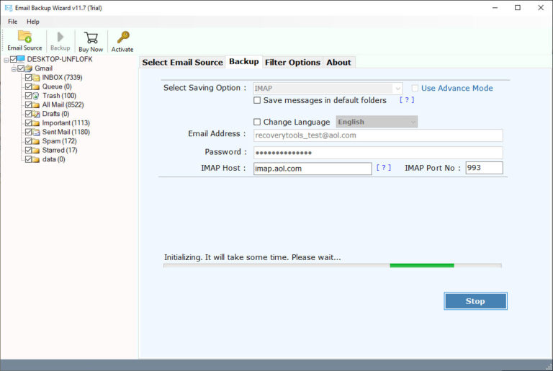The width and height of the screenshot is (553, 371).
Task: Switch to the Backup tab
Action: coord(243,61)
